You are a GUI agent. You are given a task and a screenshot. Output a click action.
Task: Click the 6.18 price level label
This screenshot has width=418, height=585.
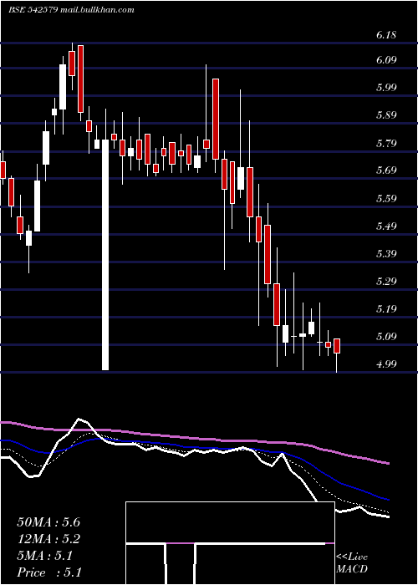(386, 35)
